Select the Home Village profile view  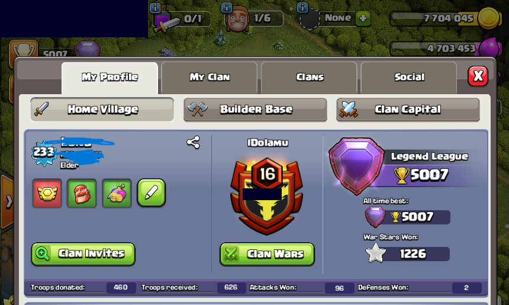click(x=102, y=110)
